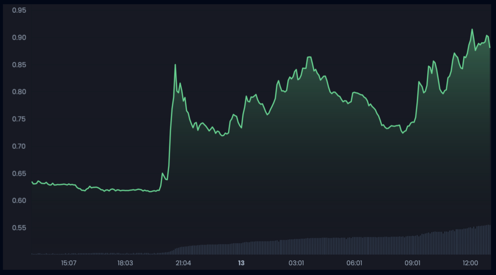Click the 21:04 time label
This screenshot has width=496, height=275.
tap(183, 263)
